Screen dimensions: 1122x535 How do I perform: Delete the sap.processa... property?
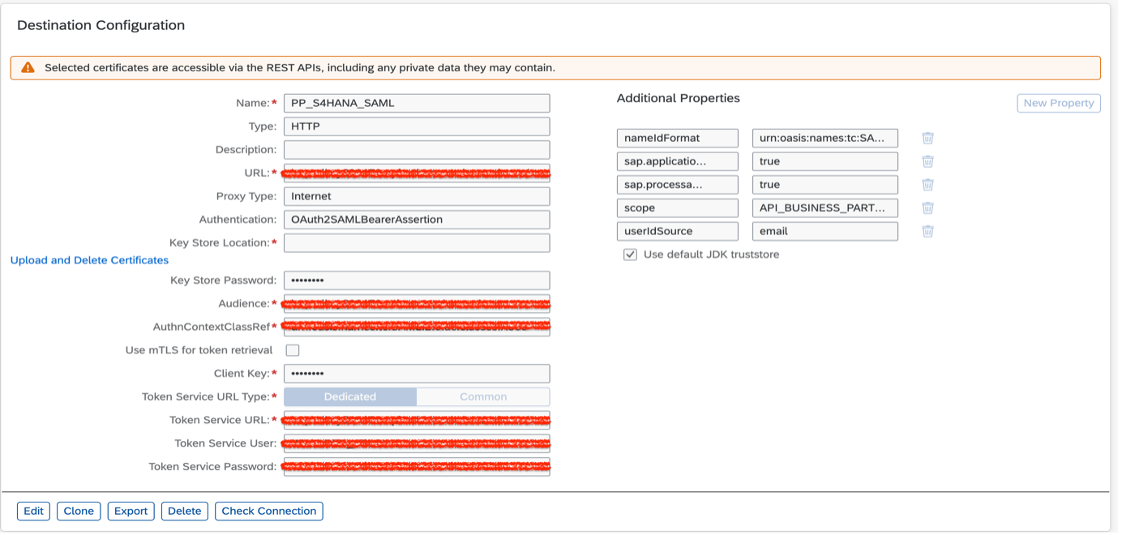click(x=927, y=184)
